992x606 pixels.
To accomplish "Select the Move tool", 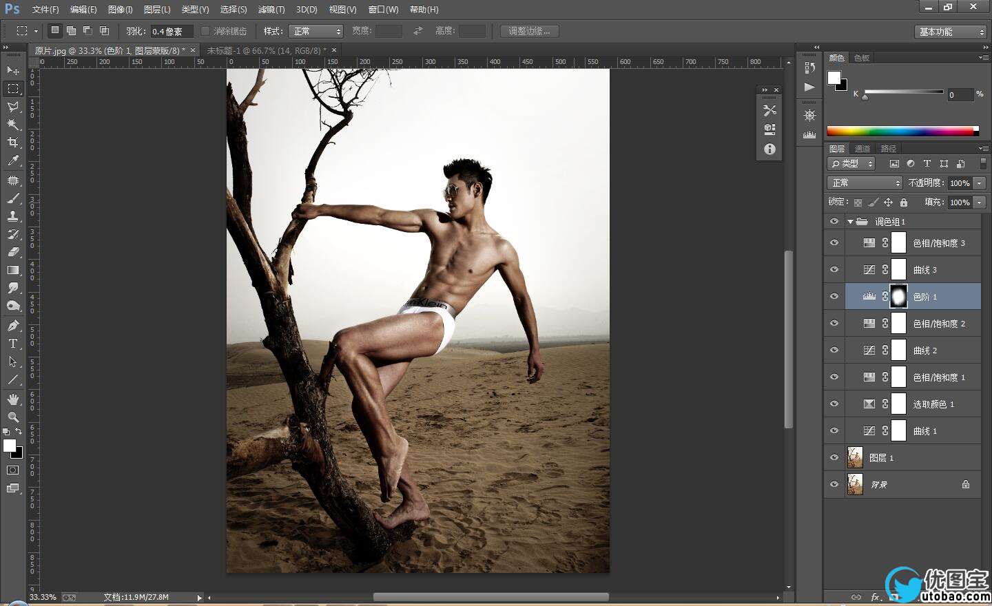I will (x=13, y=70).
